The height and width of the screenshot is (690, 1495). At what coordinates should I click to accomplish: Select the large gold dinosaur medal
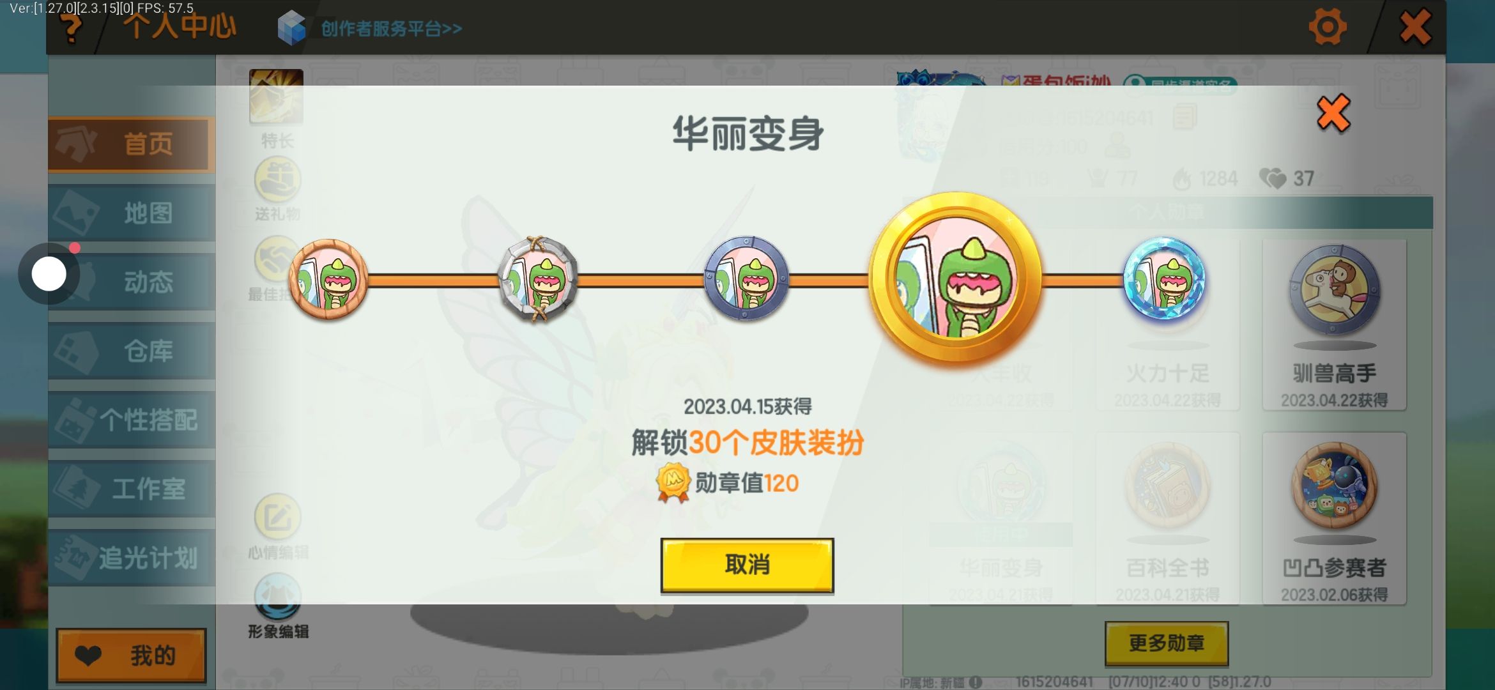click(x=956, y=279)
